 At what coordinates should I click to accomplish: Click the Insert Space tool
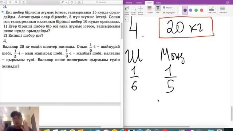pos(141,11)
